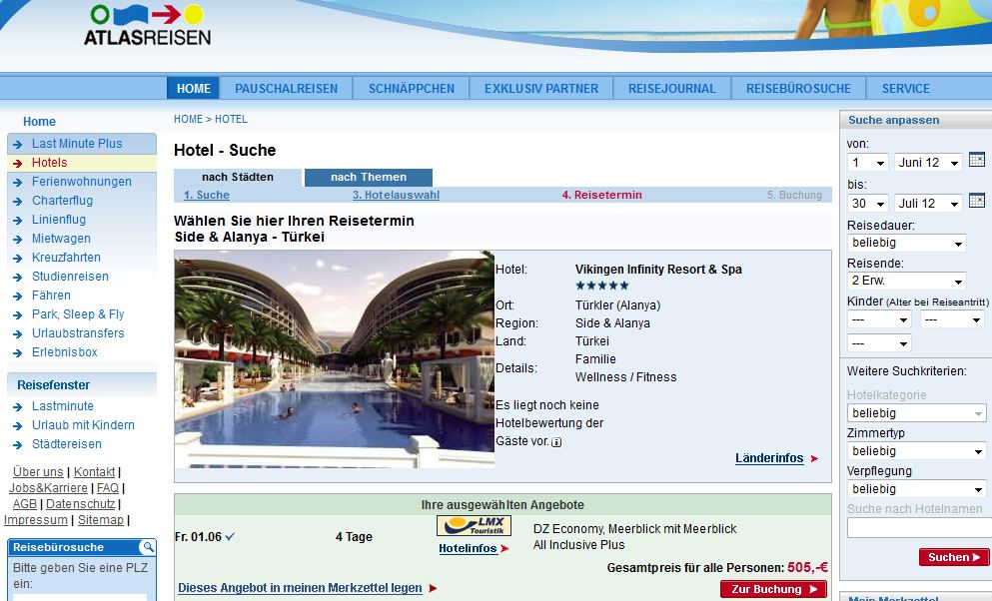Expand the Zimmertyp dropdown
992x601 pixels.
point(916,451)
